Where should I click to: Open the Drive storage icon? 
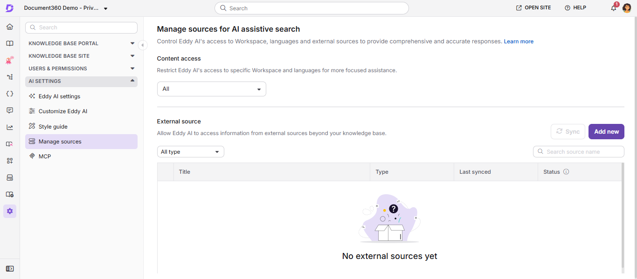coord(10,177)
